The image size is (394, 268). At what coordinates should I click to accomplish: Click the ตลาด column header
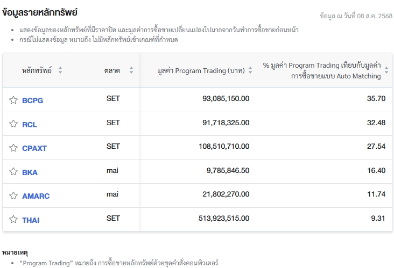pyautogui.click(x=112, y=71)
